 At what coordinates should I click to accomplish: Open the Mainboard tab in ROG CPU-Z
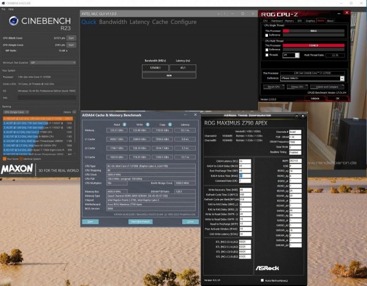(277, 21)
